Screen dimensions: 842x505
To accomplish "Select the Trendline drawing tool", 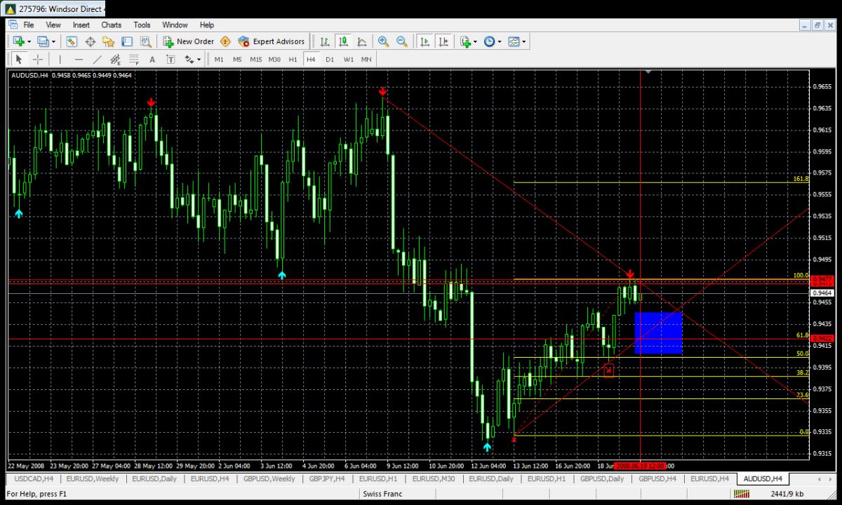I will click(x=97, y=60).
